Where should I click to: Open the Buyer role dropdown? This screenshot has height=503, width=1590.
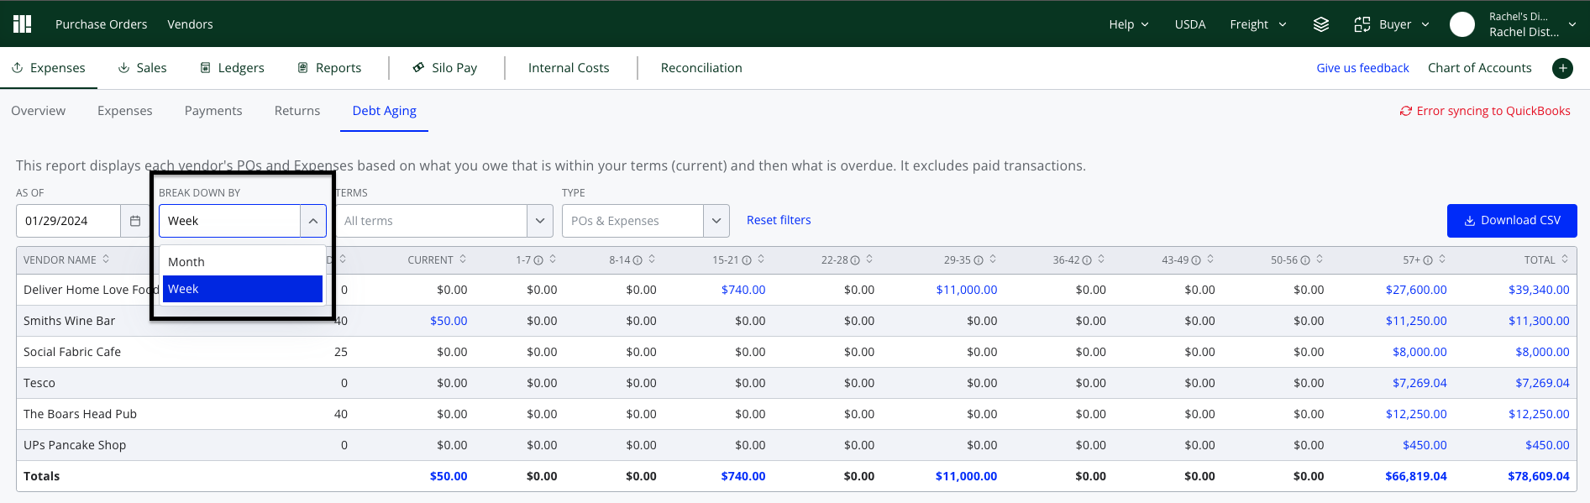pyautogui.click(x=1392, y=24)
